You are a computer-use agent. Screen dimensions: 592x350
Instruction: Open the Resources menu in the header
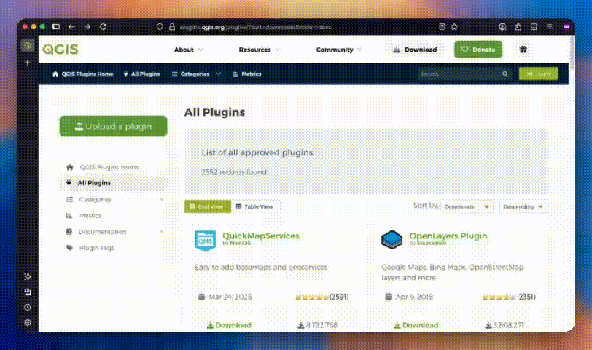260,50
